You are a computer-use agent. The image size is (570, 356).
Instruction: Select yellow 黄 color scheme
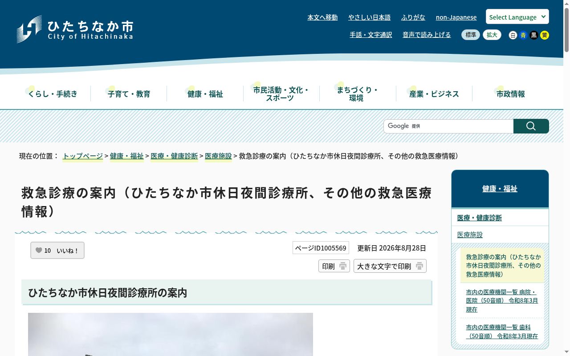(x=544, y=35)
